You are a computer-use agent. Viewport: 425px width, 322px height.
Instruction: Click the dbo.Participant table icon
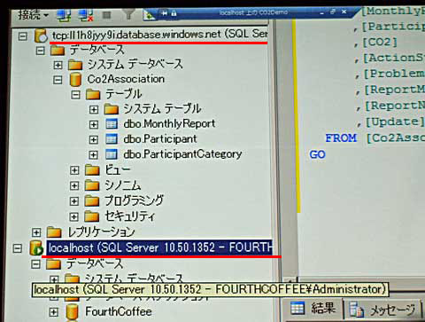pyautogui.click(x=112, y=139)
